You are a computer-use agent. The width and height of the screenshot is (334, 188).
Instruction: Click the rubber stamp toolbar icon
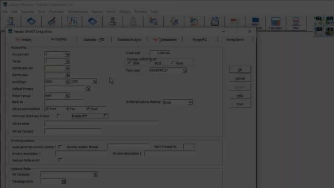coord(113,21)
